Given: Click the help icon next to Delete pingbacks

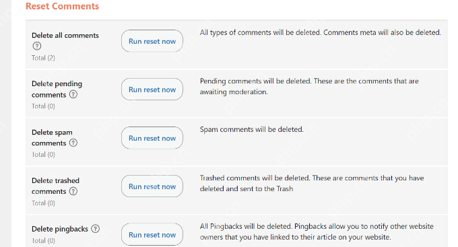Looking at the screenshot, I should [95, 229].
